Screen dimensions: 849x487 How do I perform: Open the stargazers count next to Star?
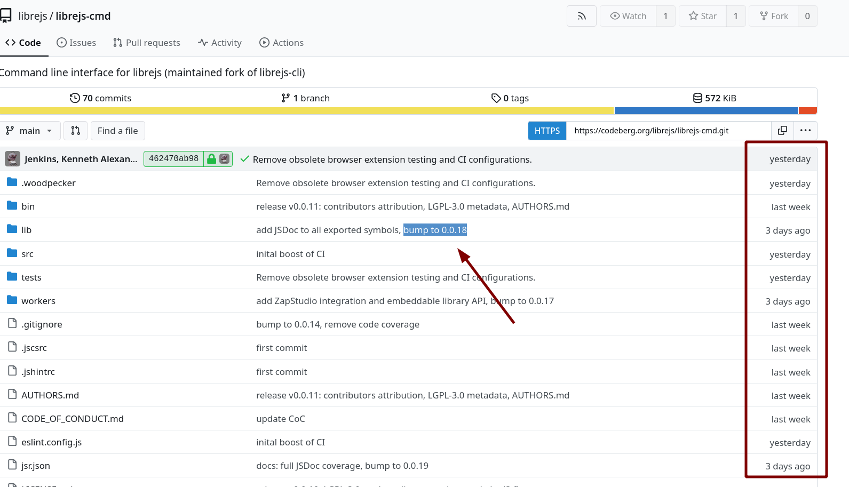coord(736,16)
